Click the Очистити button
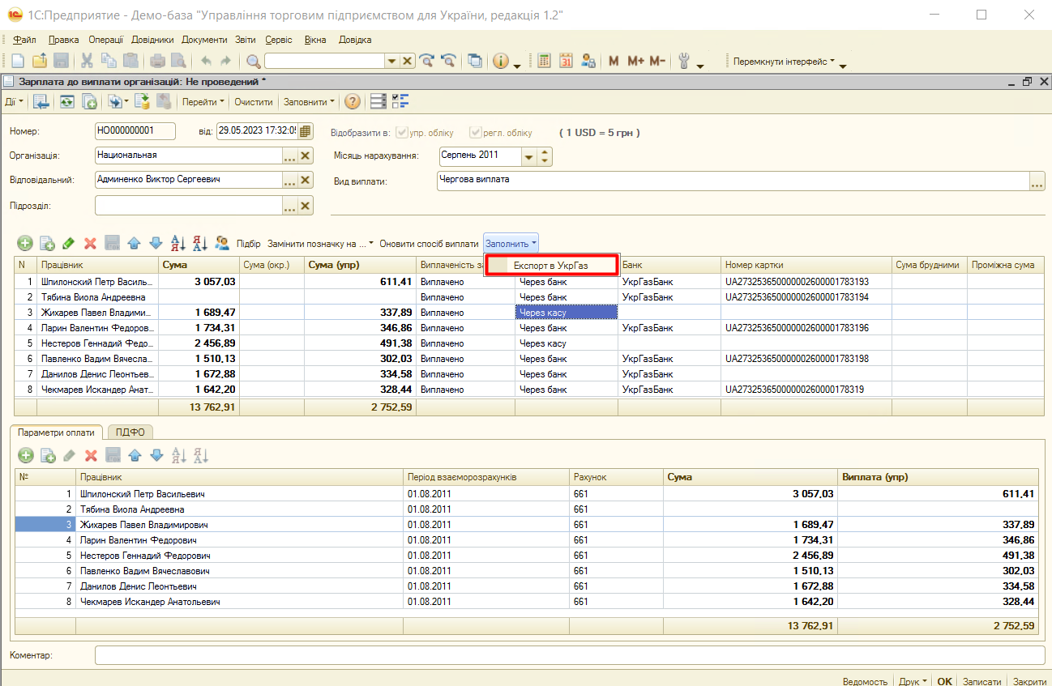The image size is (1052, 686). (254, 102)
